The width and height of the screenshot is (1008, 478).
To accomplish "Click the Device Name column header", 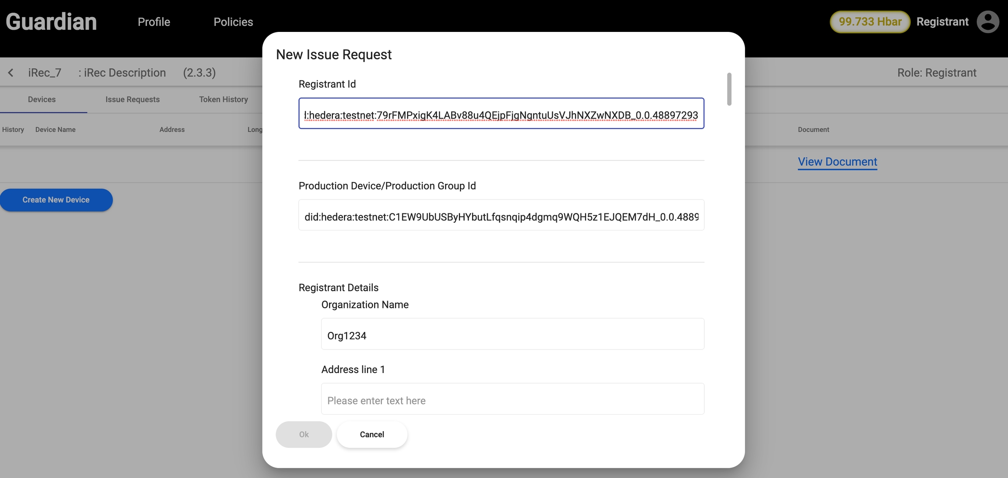I will pos(55,130).
